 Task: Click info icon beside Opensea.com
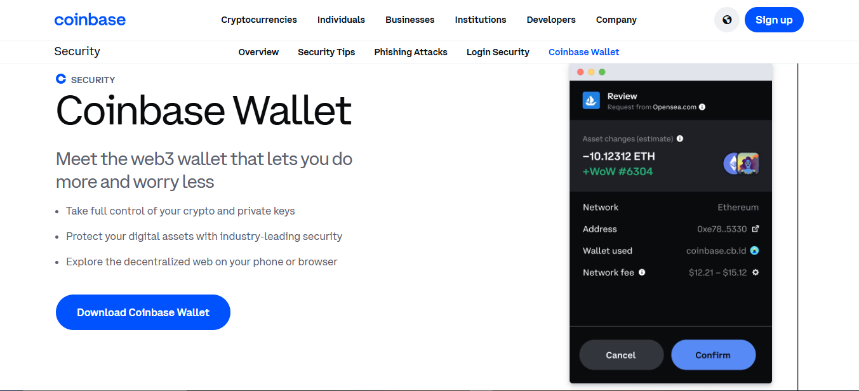702,107
